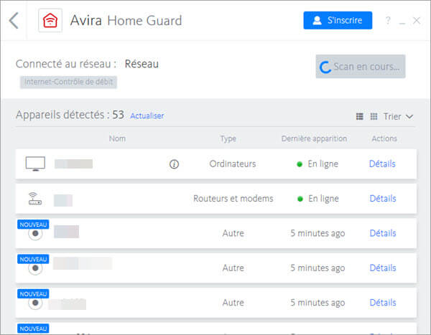Click the Scan en cours button
Screen dimensions: 431x335
click(x=361, y=67)
